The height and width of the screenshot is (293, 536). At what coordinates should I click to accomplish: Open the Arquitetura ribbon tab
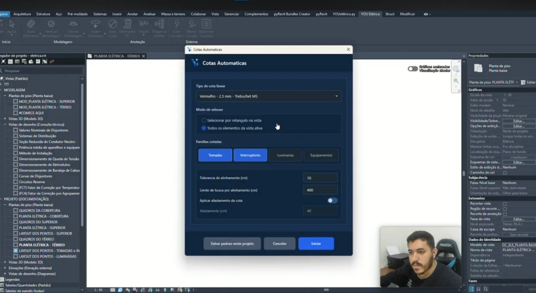(22, 14)
